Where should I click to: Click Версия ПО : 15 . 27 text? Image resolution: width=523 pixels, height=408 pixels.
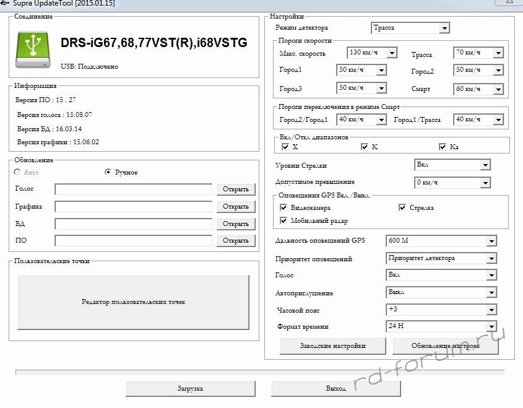45,100
